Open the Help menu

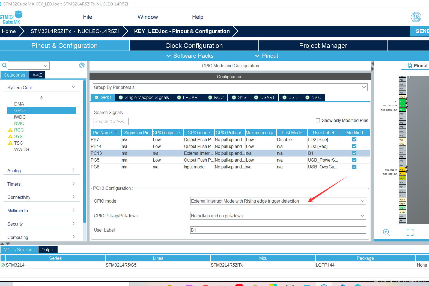pos(198,17)
